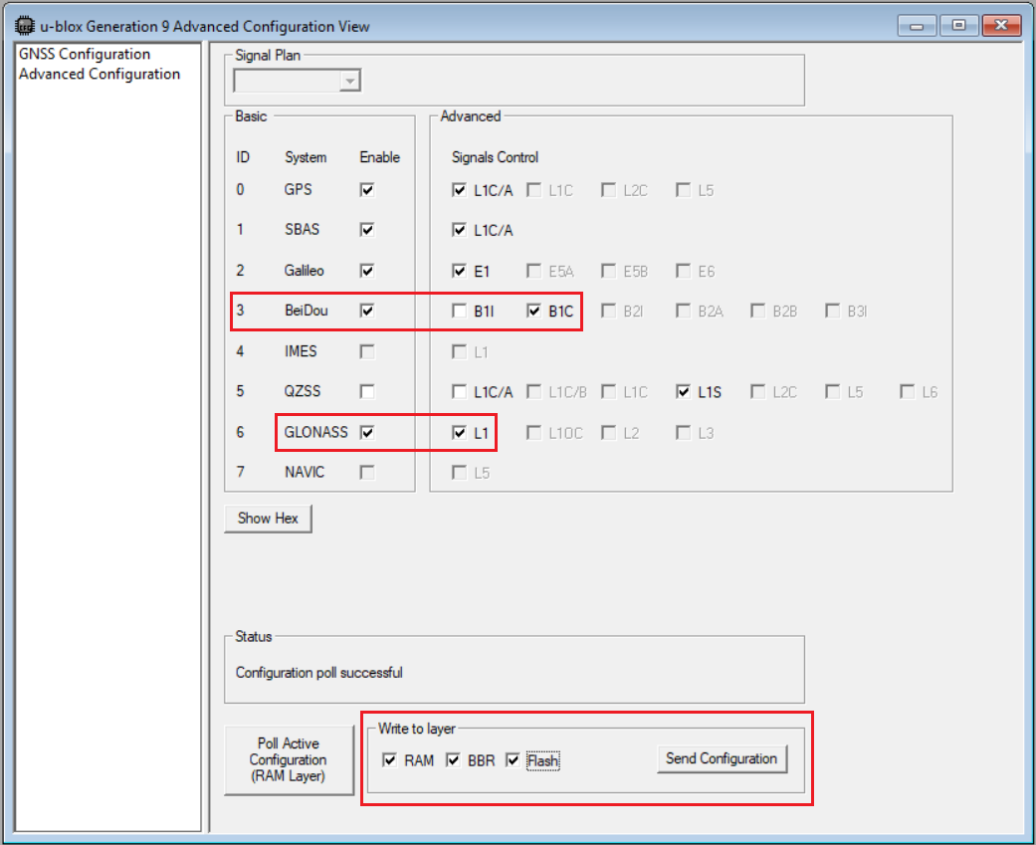The height and width of the screenshot is (845, 1036).
Task: Open the Signal Plan dropdown
Action: coord(349,81)
